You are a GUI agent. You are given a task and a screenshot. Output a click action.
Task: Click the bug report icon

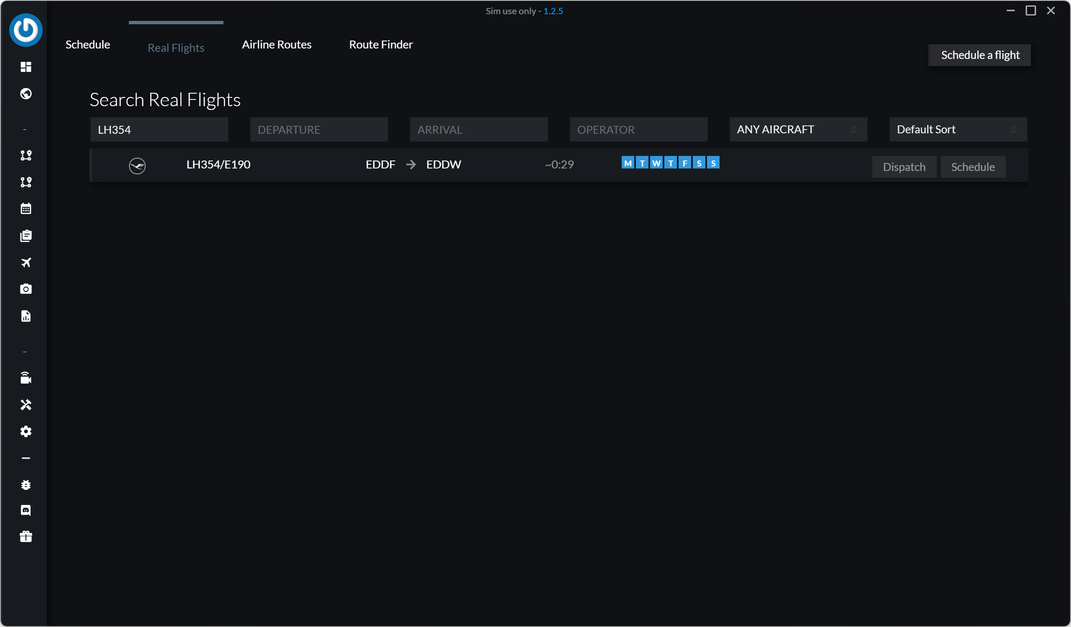pos(26,485)
